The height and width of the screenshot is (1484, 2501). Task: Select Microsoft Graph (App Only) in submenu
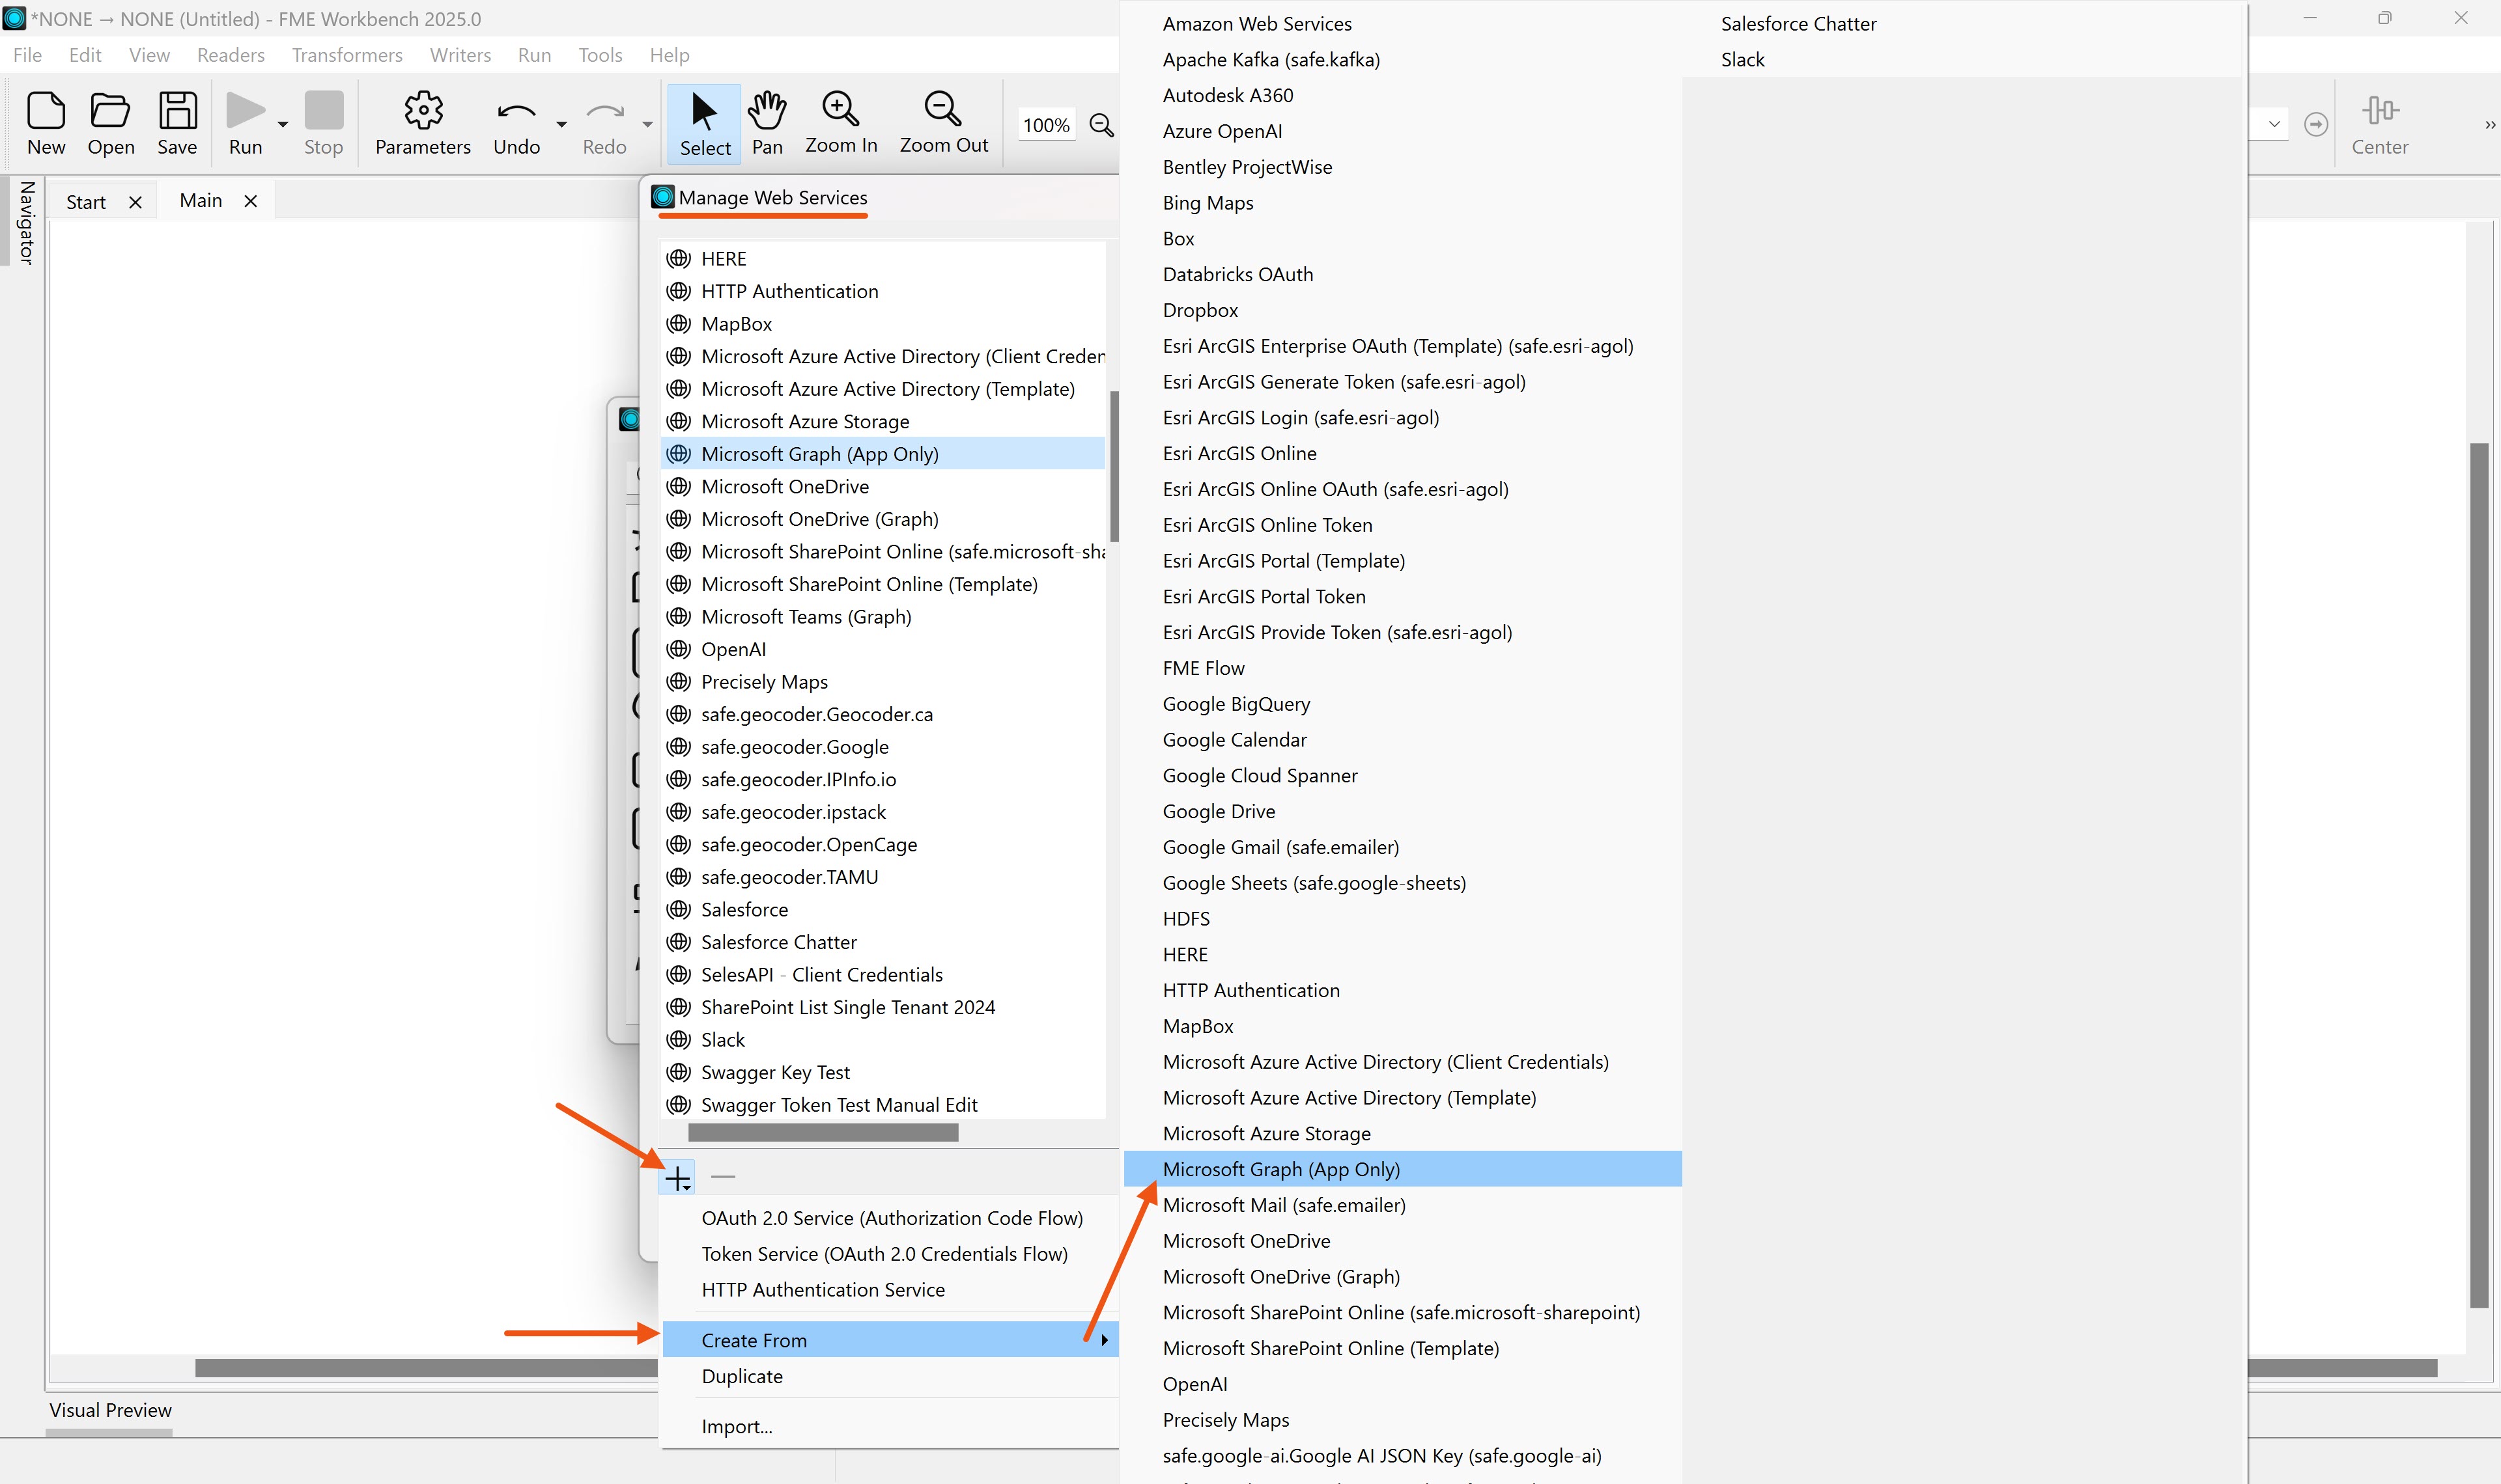pos(1402,1169)
